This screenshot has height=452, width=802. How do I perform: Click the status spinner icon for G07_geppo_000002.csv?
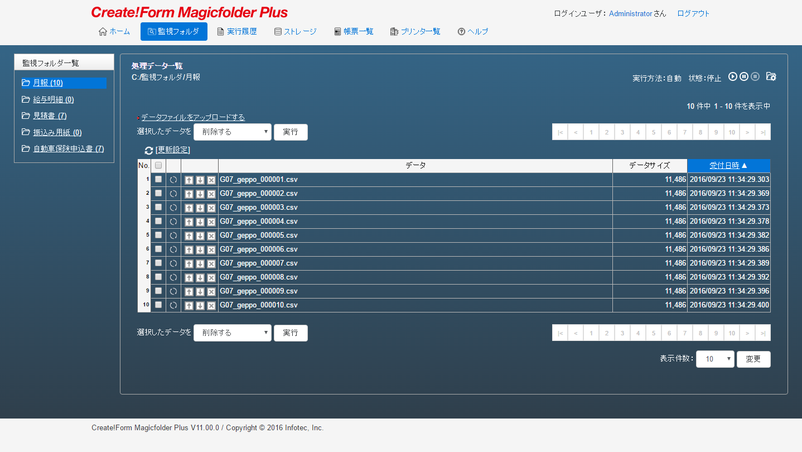coord(173,194)
